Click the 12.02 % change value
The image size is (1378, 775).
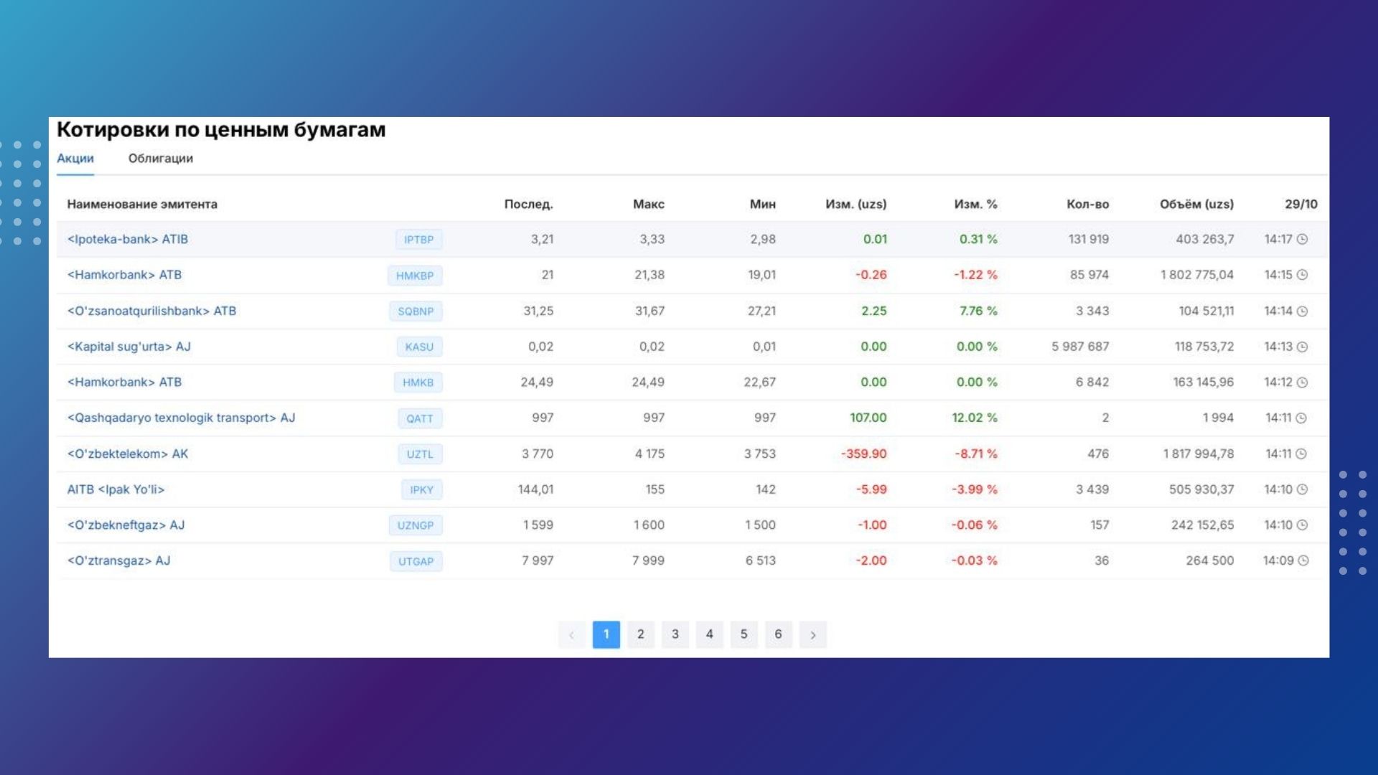coord(975,418)
